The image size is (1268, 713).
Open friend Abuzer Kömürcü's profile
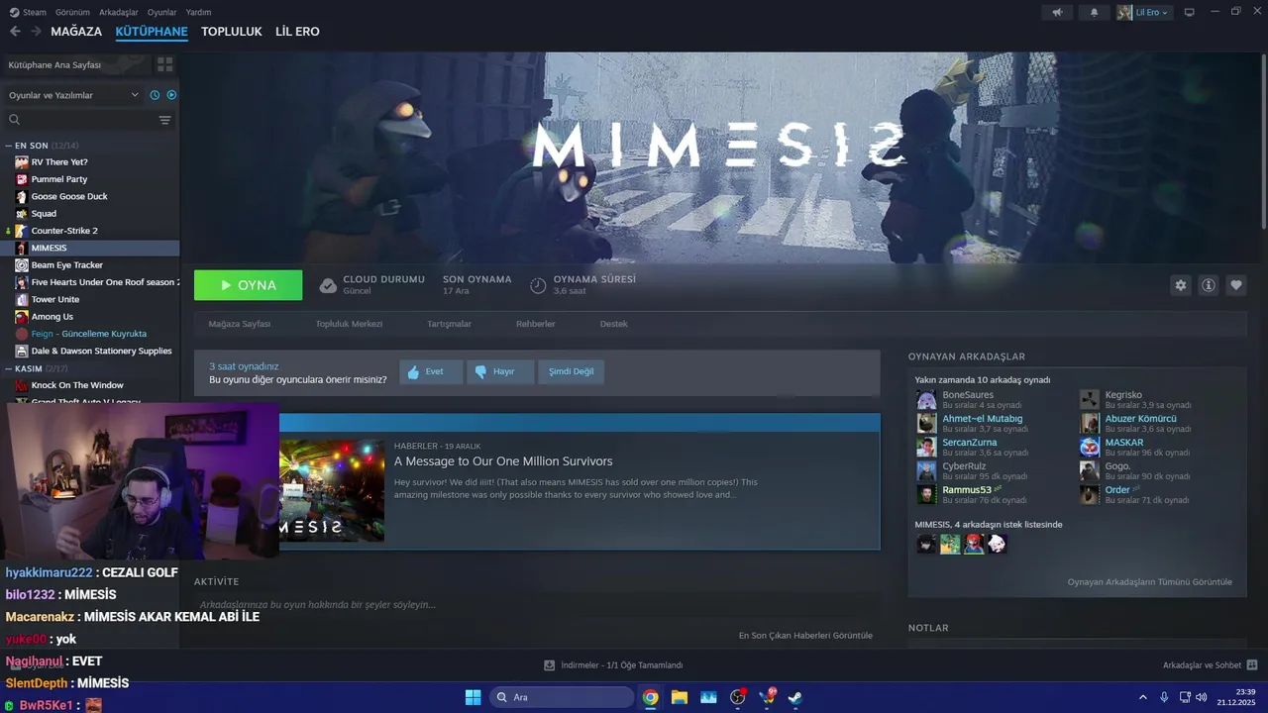click(x=1140, y=419)
